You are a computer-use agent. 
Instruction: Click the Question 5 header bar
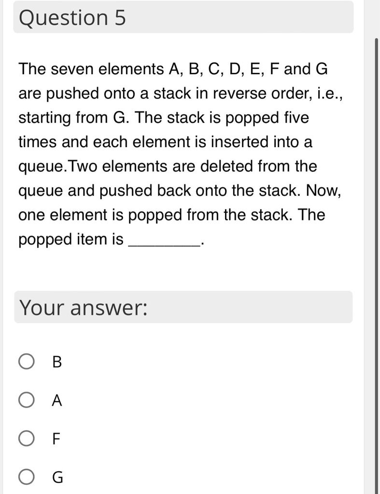pyautogui.click(x=183, y=17)
